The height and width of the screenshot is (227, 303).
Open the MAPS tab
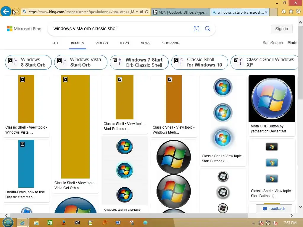124,43
